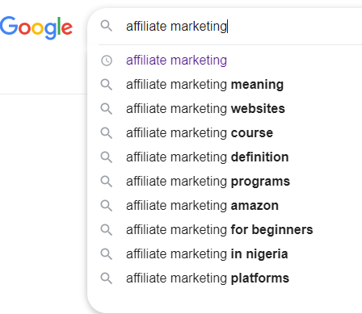Screen dimensions: 362x314
Task: Click search icon next to 'meaning' suggestion
Action: point(107,85)
